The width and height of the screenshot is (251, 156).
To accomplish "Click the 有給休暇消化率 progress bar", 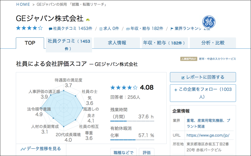I will (x=132, y=140).
